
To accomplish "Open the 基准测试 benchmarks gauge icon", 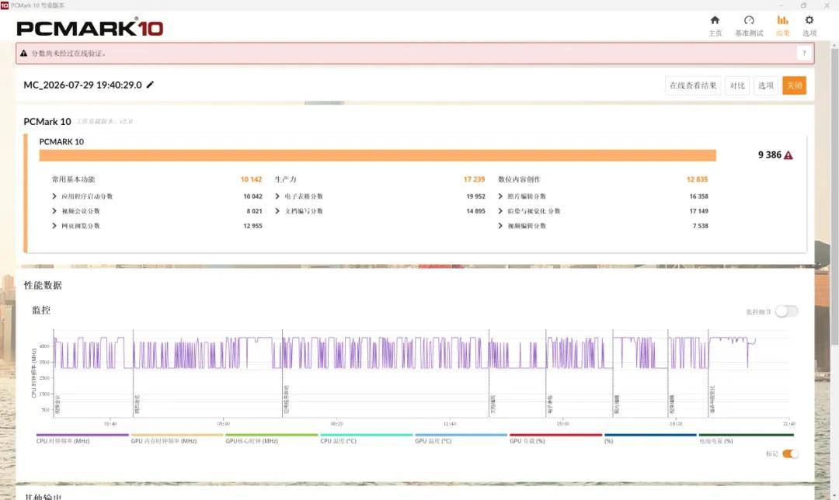I will (x=749, y=20).
